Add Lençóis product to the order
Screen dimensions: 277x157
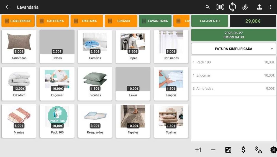tap(171, 84)
